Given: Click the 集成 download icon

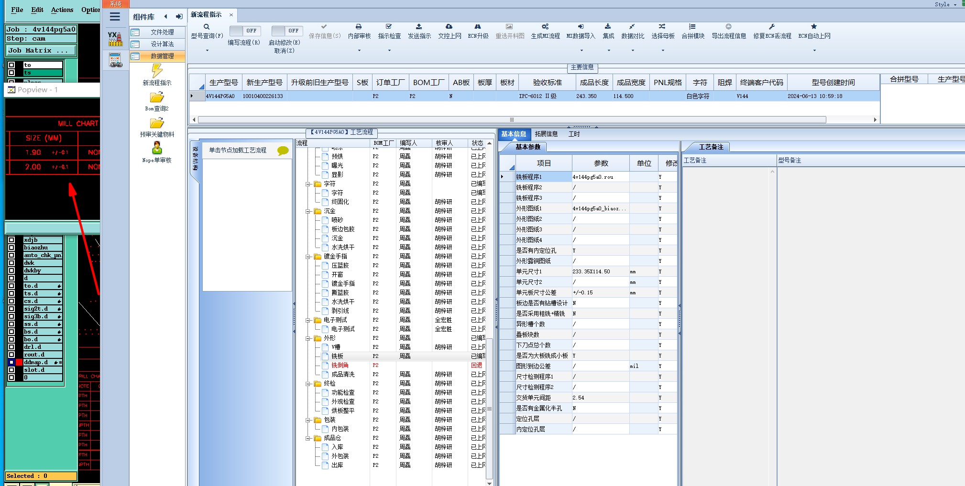Looking at the screenshot, I should [608, 27].
